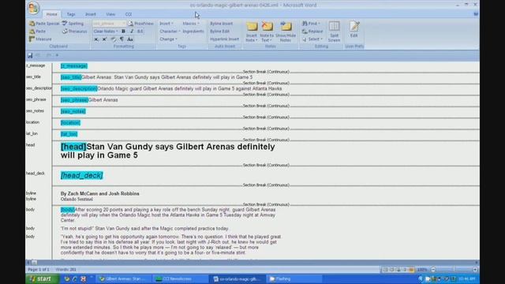Click the horizontal scrollbar at document bottom
The image size is (505, 284).
coord(252,263)
